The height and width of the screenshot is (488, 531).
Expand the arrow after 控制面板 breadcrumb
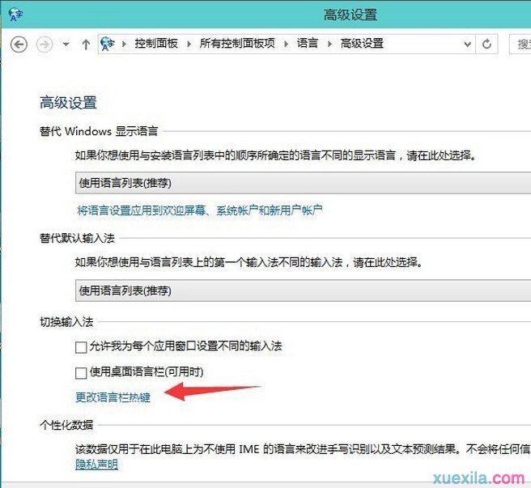point(189,44)
